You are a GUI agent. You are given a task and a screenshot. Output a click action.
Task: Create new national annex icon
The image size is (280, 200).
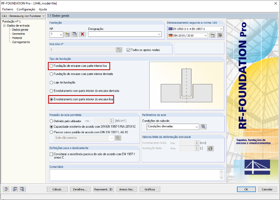[x=212, y=35]
